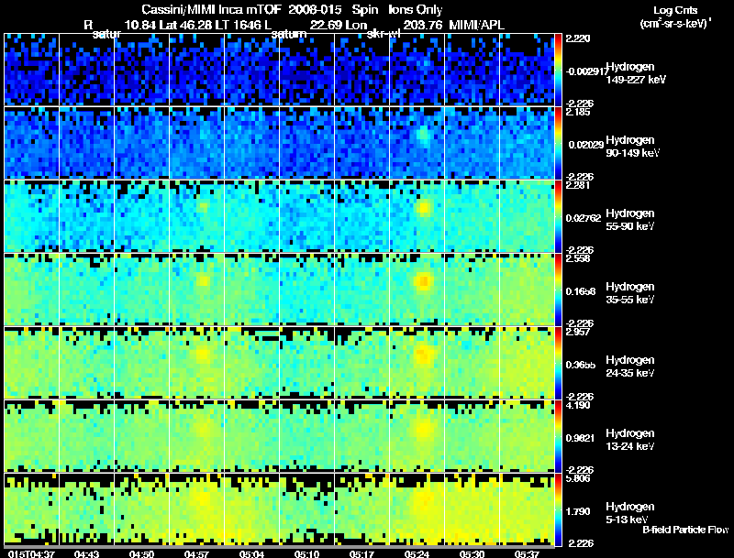Click the 05:37 time axis label
The image size is (734, 558).
[527, 554]
